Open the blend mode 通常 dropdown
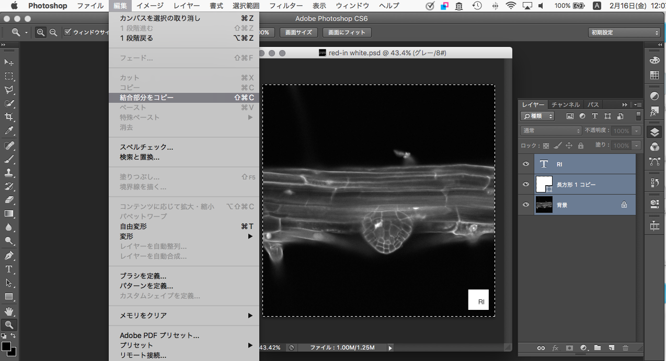The height and width of the screenshot is (361, 666). 551,131
